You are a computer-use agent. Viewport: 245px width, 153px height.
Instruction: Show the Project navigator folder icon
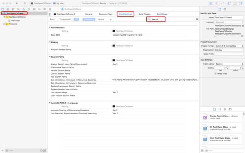coord(3,9)
